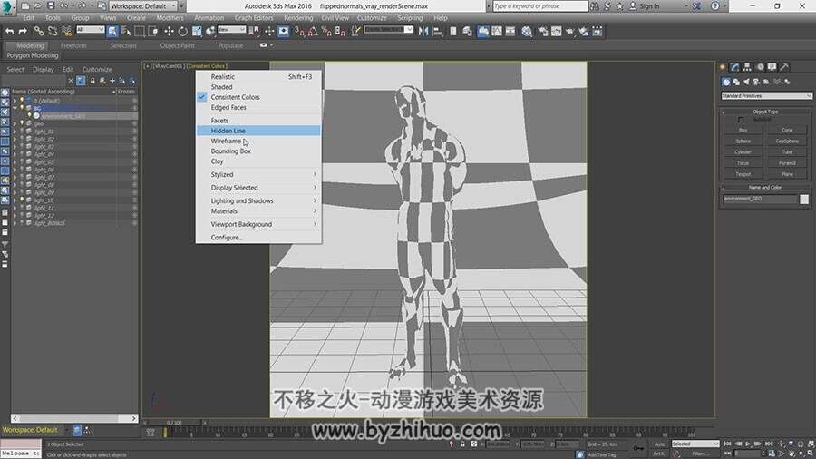
Task: Open the Rendering menu in menu bar
Action: [298, 18]
